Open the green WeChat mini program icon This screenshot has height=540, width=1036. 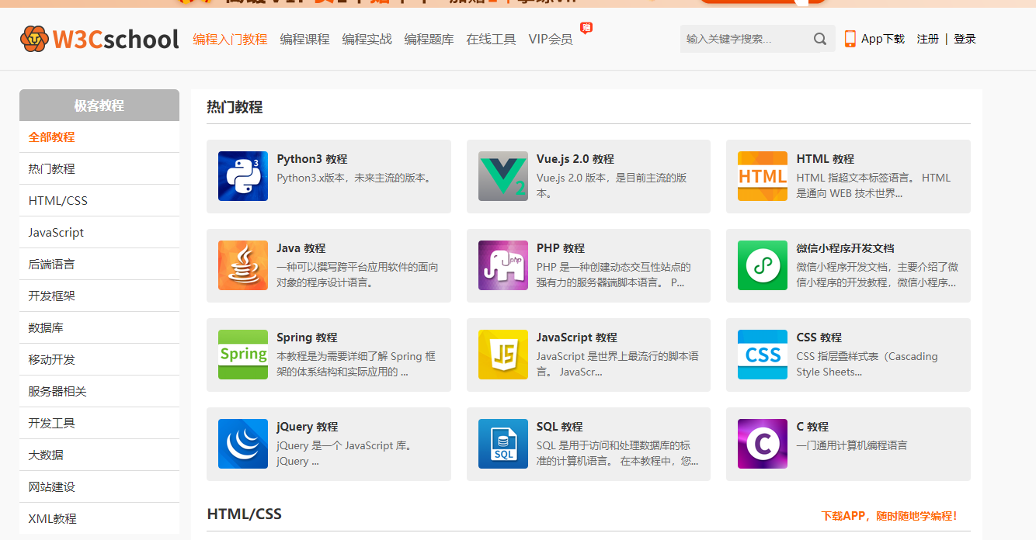click(x=763, y=265)
